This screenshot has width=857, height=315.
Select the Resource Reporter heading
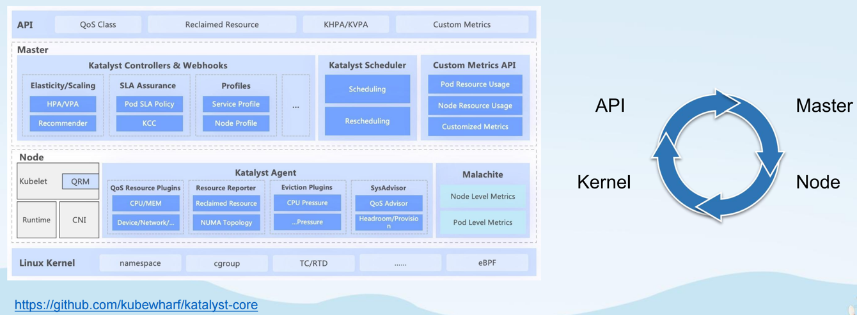pos(226,188)
